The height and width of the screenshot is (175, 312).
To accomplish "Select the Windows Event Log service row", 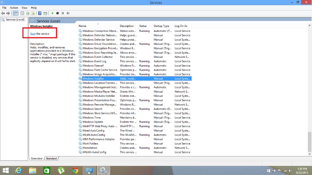I will (135, 61).
